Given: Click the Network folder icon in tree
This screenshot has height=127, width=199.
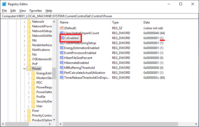Looking at the screenshot, I should pos(29,22).
